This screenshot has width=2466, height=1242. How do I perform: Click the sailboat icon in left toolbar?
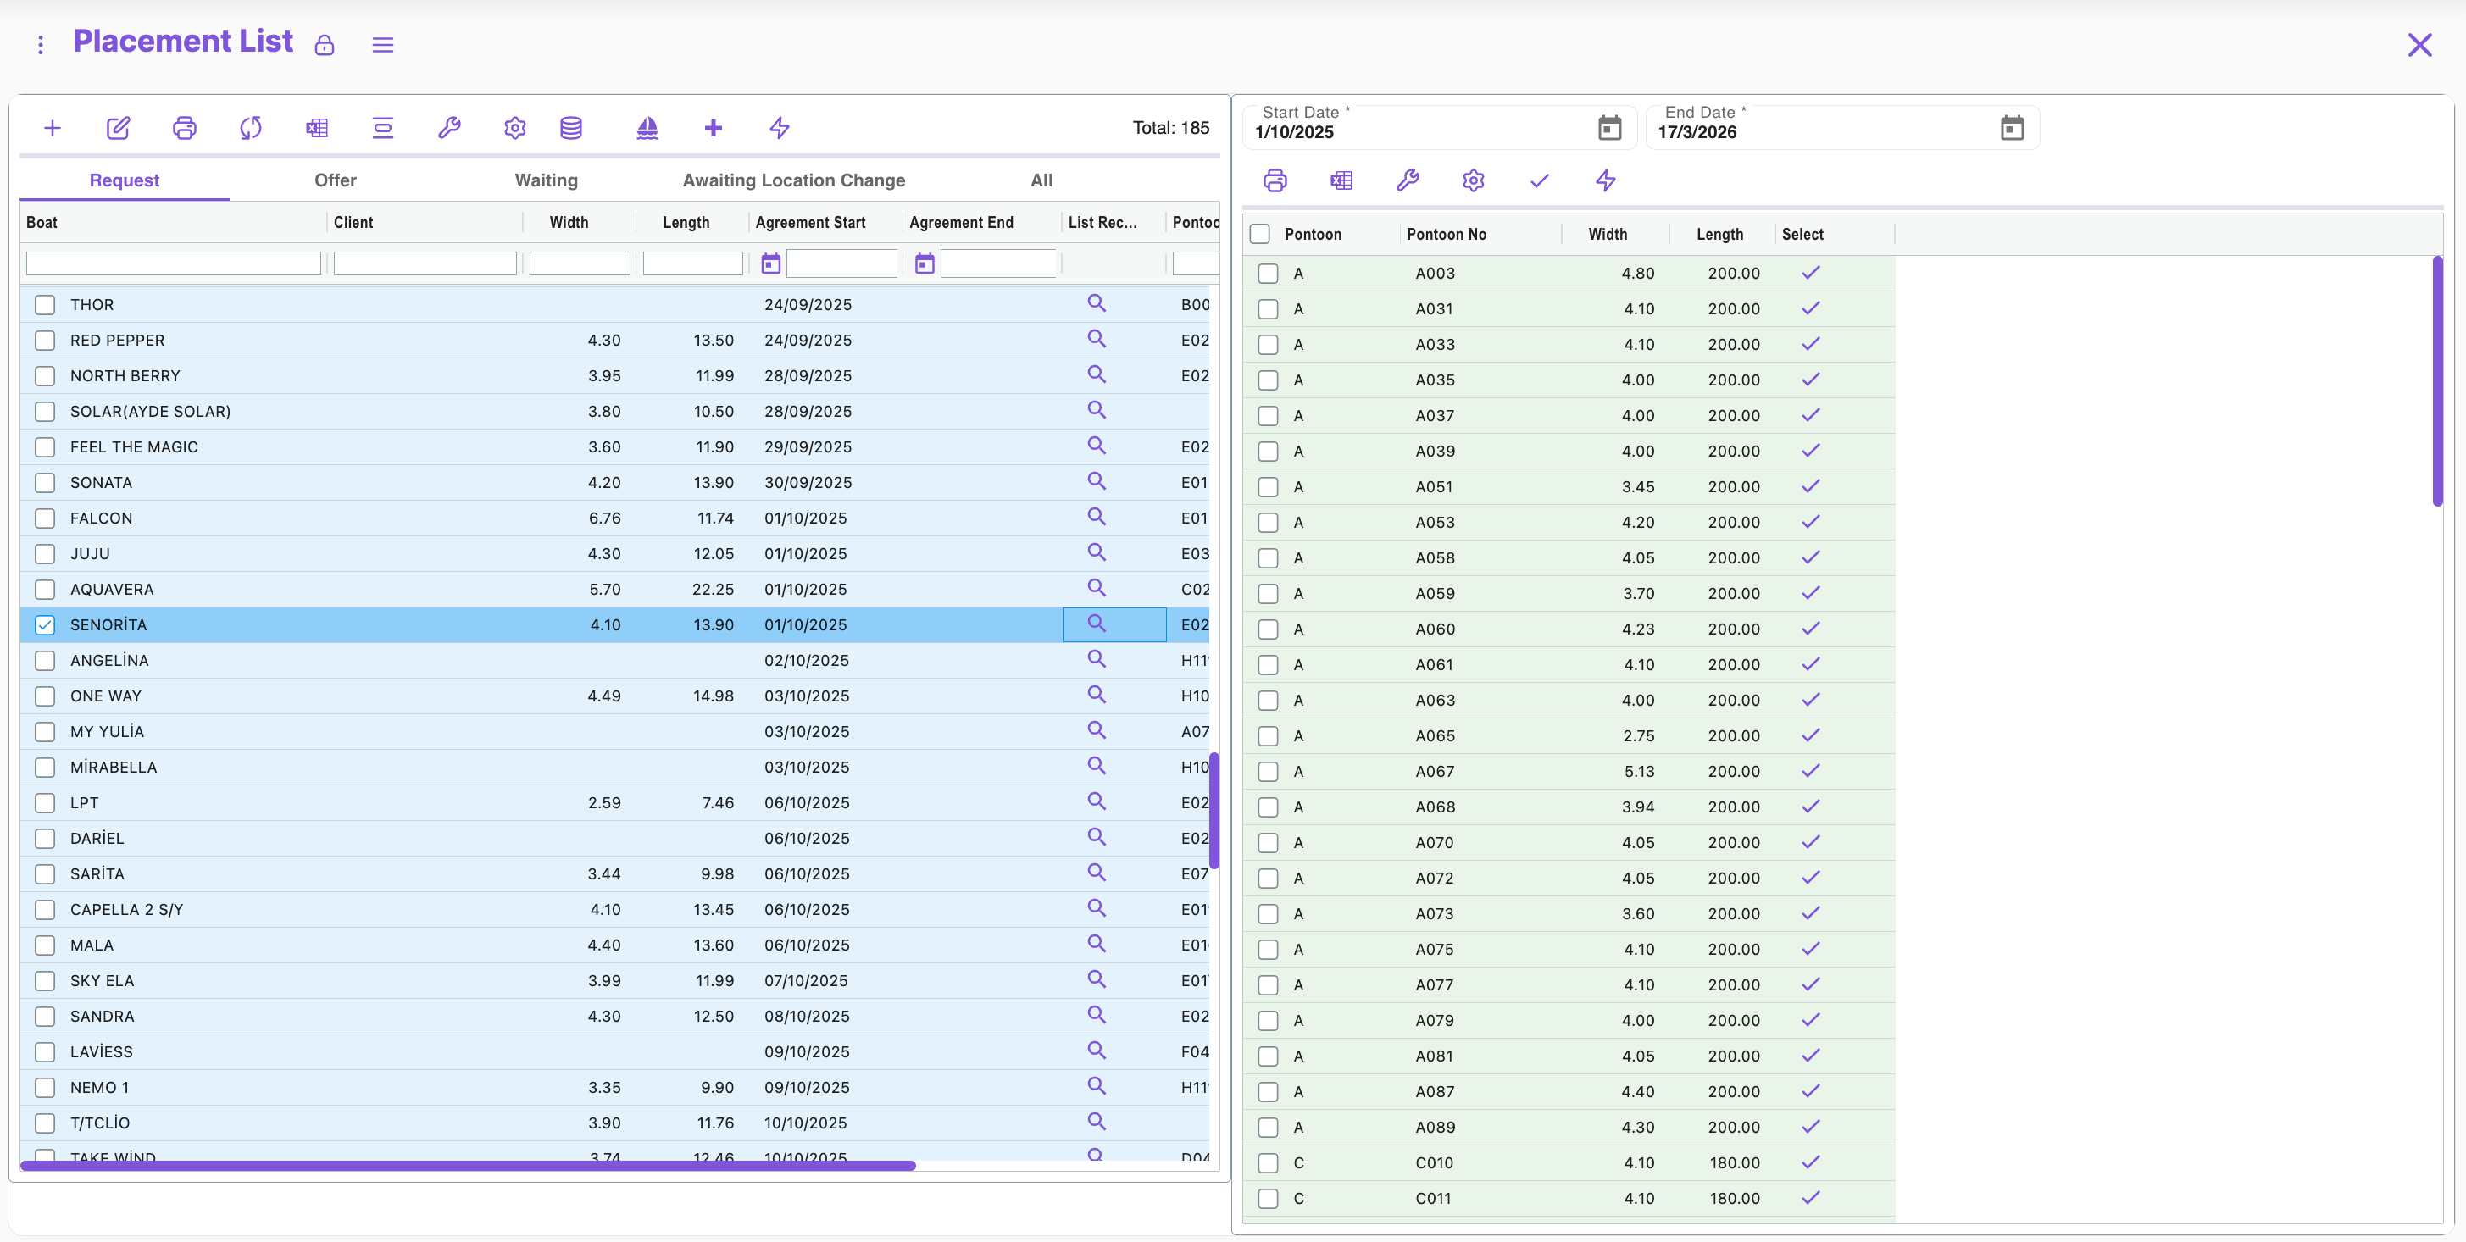647,127
